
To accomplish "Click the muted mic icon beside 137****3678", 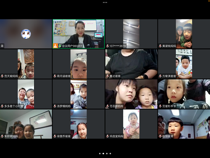I will [108, 46].
